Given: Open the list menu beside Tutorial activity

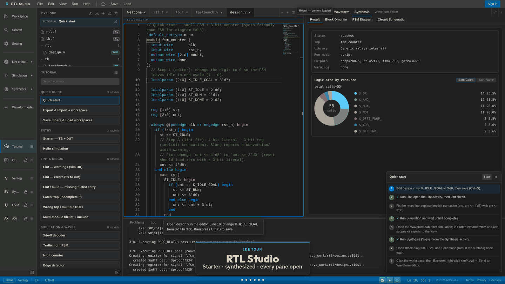Looking at the screenshot, I should (32, 147).
